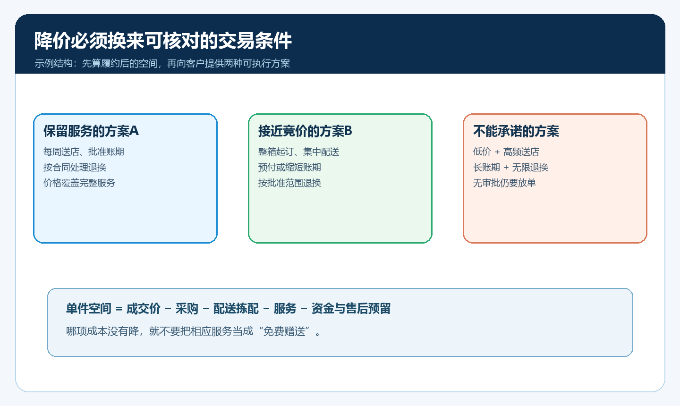Click the title 降价必须换来可核对的交易条件
Image resolution: width=680 pixels, height=406 pixels.
pyautogui.click(x=163, y=41)
